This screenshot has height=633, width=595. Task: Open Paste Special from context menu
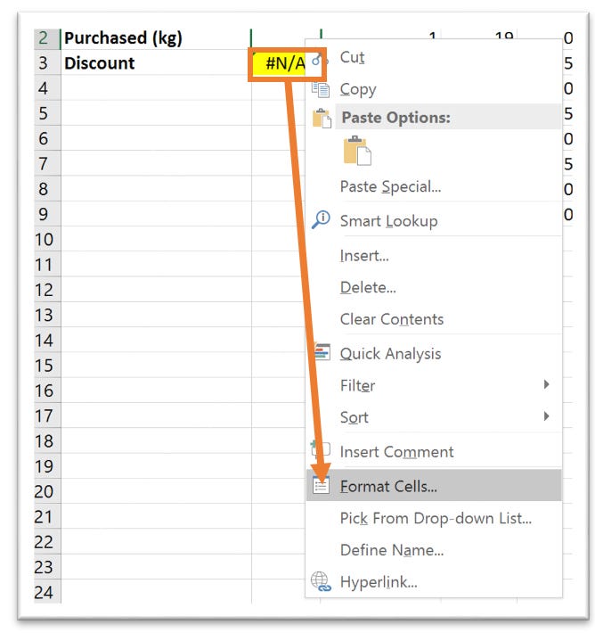tap(390, 186)
